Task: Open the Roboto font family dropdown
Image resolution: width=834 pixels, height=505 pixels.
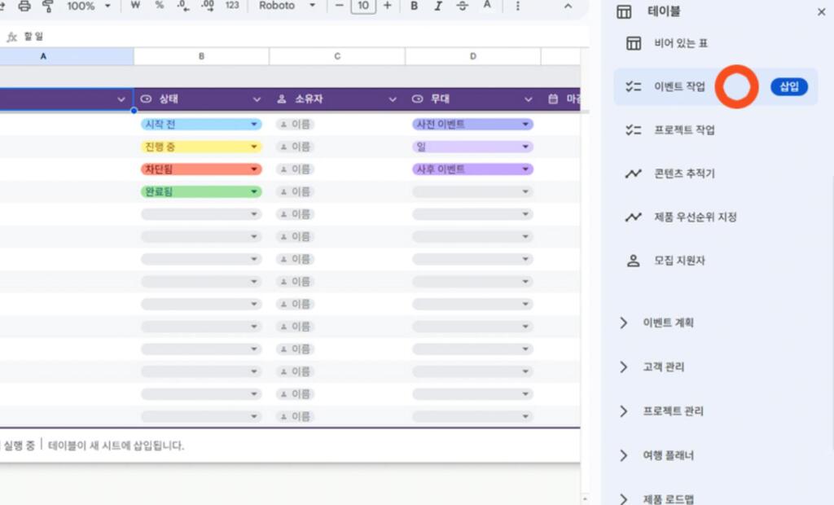Action: tap(288, 6)
